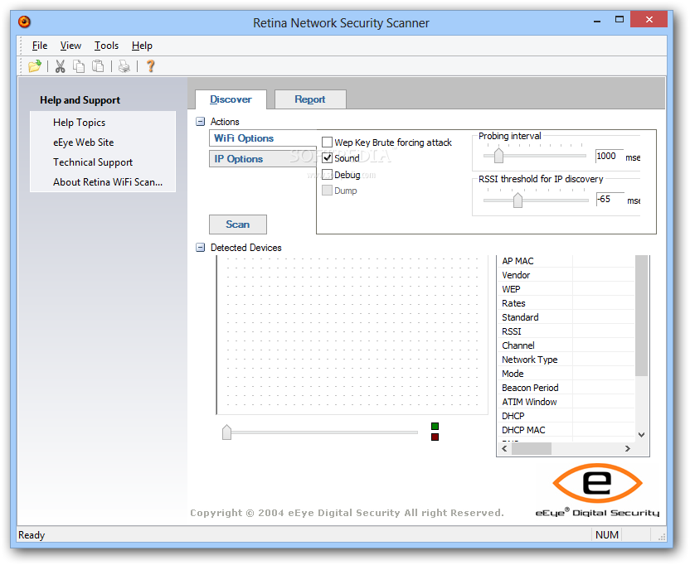This screenshot has width=690, height=565.
Task: Click the property list vertical scrollbar thumb
Action: [642, 316]
